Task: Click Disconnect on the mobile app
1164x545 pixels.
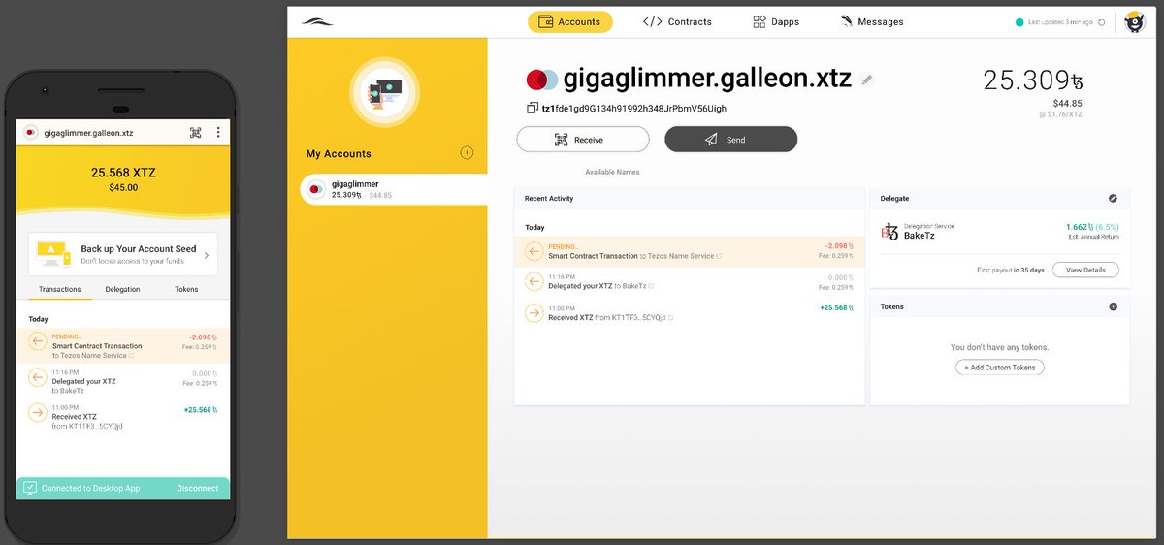Action: 198,488
